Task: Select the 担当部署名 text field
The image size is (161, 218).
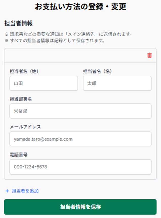Action: point(80,111)
